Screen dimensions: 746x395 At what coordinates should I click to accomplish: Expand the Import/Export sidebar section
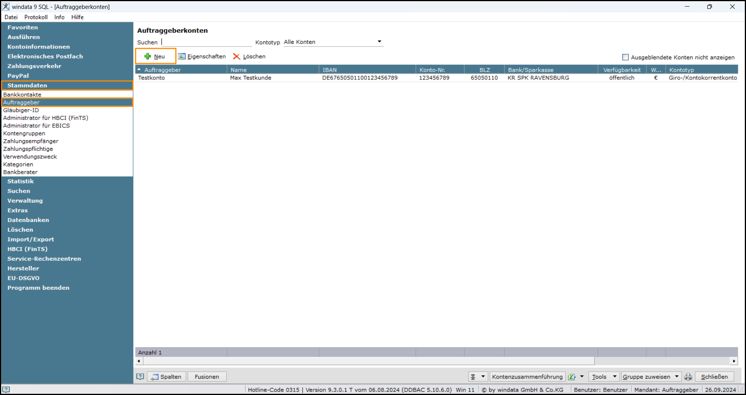click(x=67, y=239)
